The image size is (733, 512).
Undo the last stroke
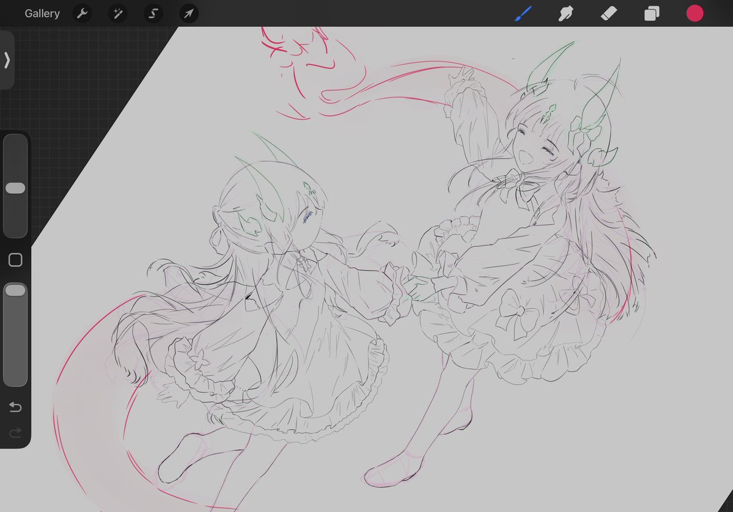click(x=15, y=407)
